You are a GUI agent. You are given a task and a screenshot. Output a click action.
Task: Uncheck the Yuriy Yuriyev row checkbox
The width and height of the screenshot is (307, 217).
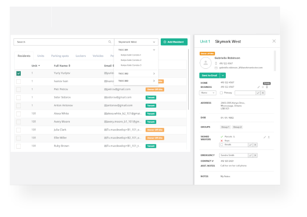point(19,74)
